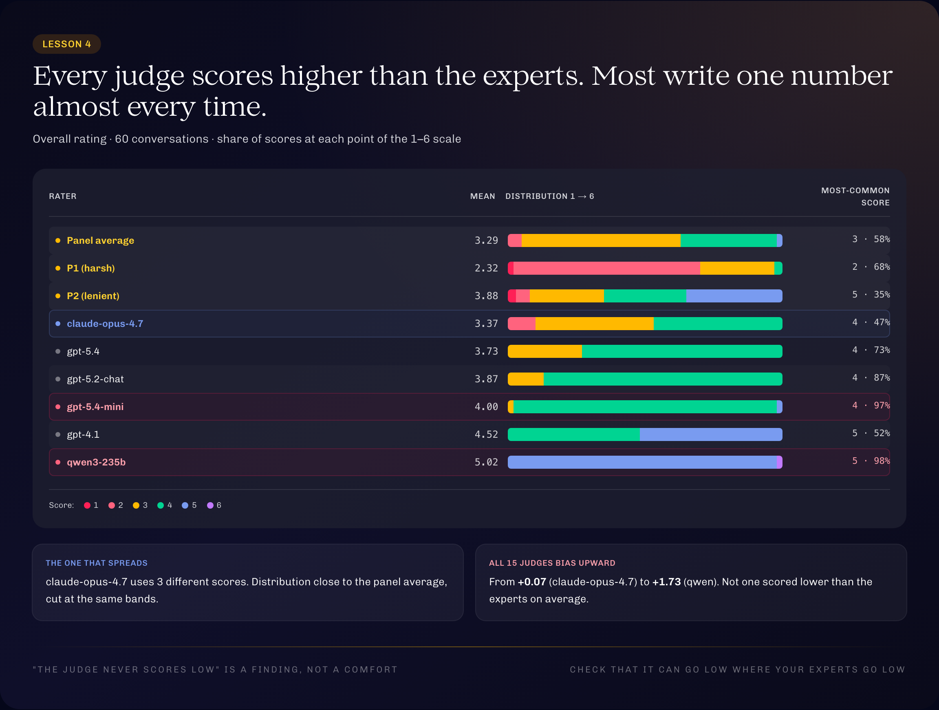
Task: Click the MOST-COMMON SCORE column header
Action: tap(855, 196)
